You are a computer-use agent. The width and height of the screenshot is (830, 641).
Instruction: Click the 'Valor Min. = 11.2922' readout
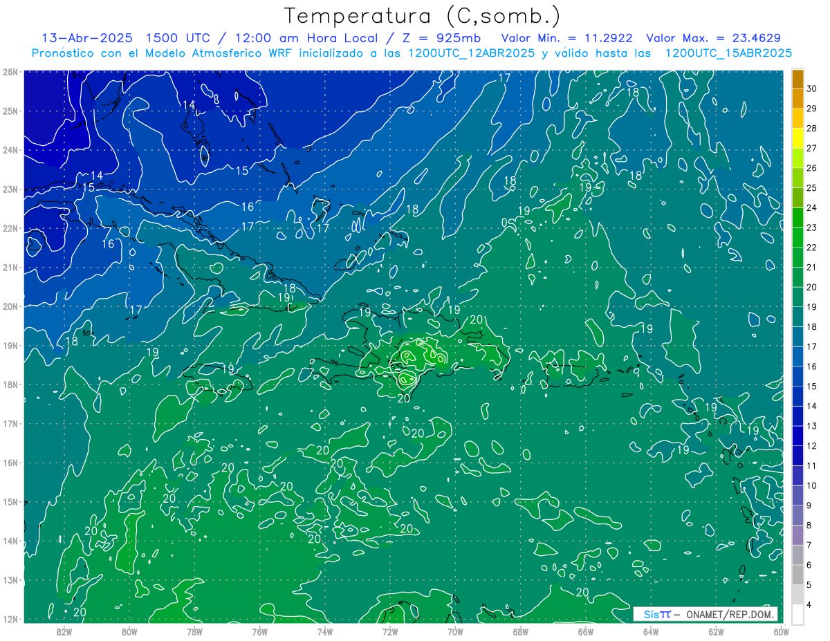coord(566,38)
